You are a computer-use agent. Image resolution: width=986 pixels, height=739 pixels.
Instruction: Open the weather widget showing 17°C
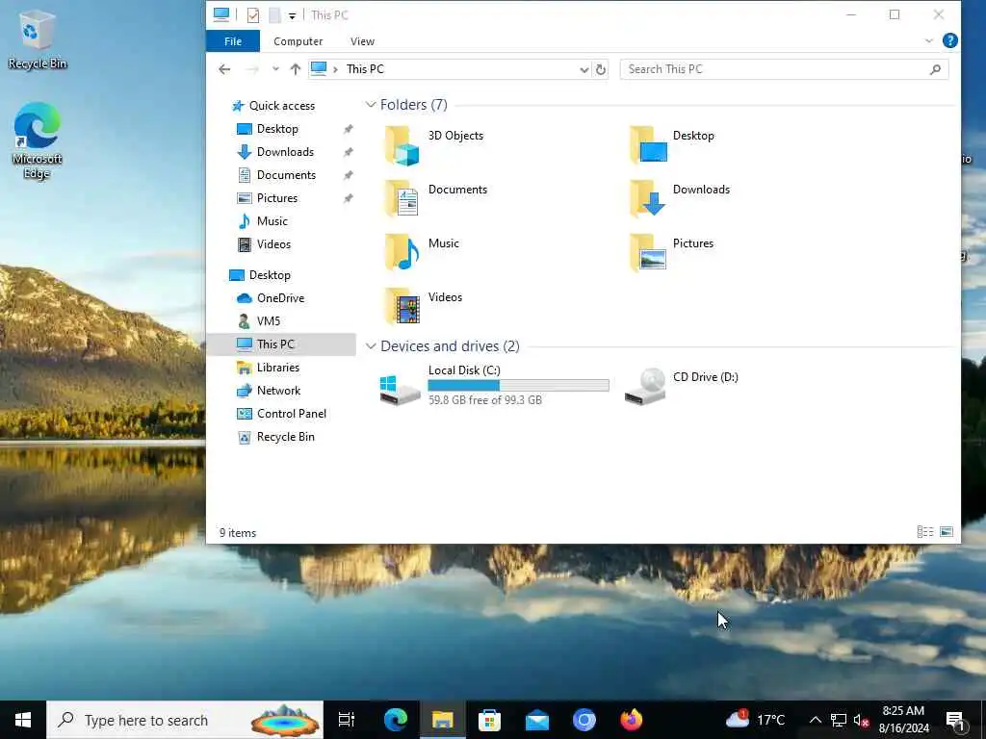(755, 720)
